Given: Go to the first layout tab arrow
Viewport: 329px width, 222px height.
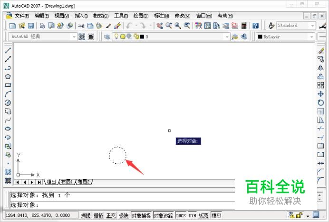Looking at the screenshot, I should click(18, 182).
